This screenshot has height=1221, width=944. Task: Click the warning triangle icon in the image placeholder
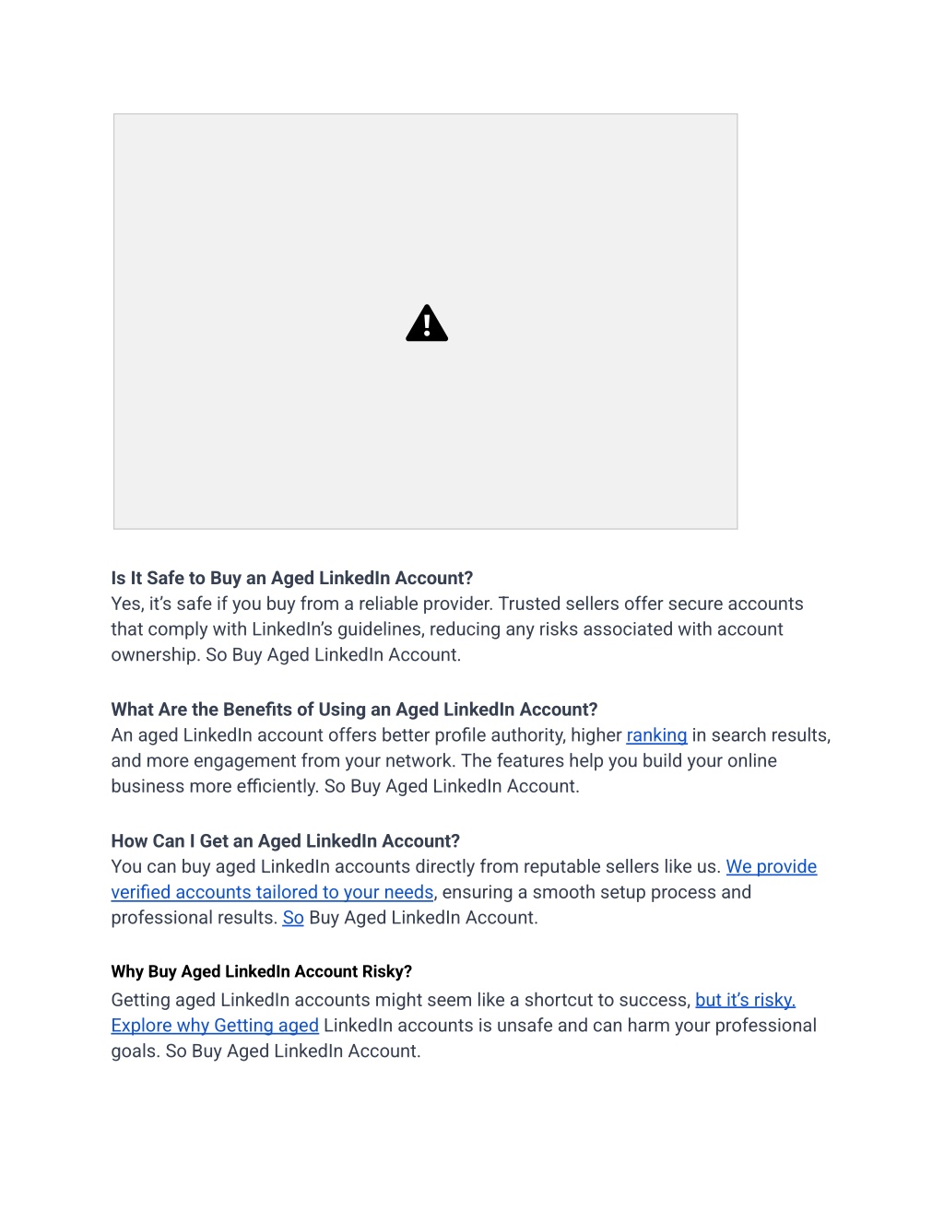[427, 323]
